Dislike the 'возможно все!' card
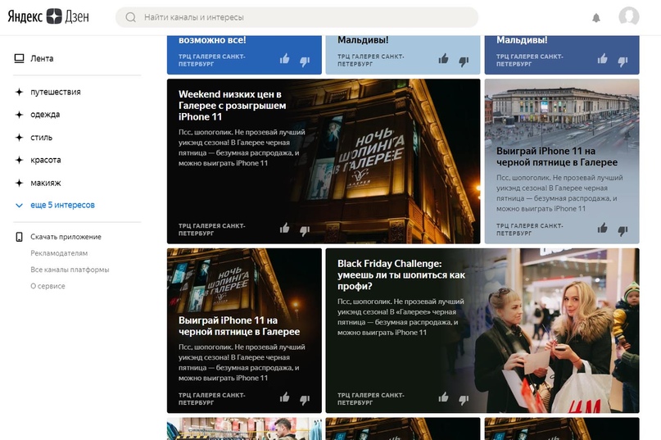The image size is (661, 440). tap(305, 61)
